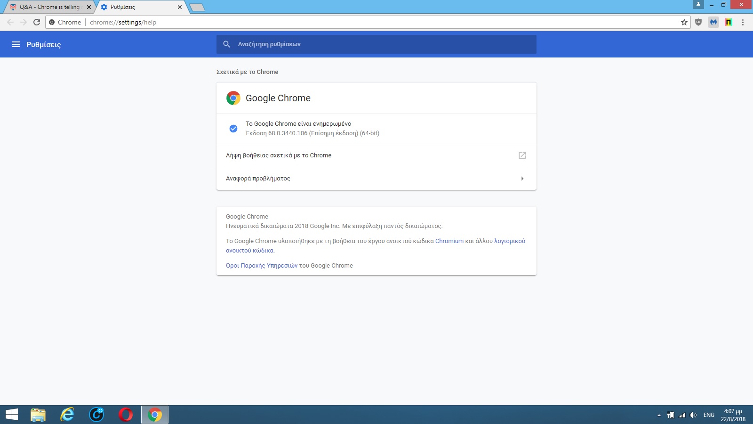Open the colorful extension icon beside the menu
753x424 pixels.
[729, 22]
